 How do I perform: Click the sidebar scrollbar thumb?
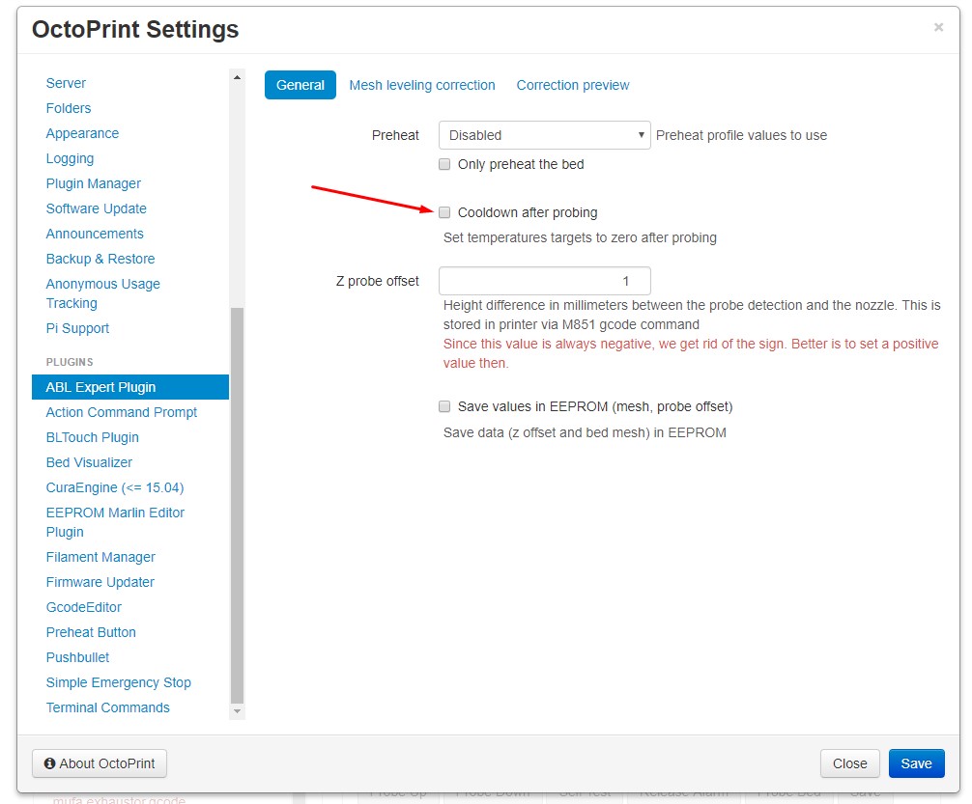pos(237,506)
